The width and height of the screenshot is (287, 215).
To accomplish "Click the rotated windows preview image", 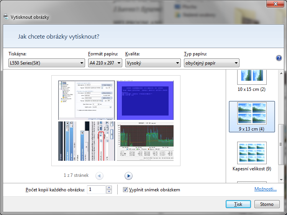I will coord(87,141).
